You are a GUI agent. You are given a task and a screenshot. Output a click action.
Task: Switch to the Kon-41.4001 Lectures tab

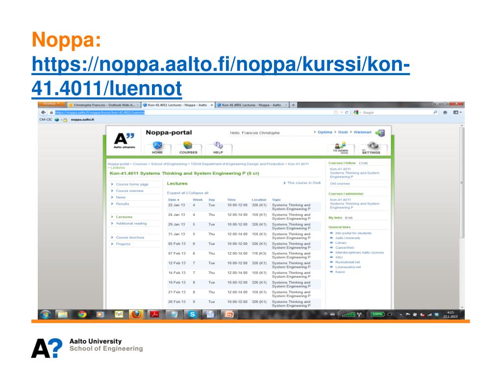tap(251, 105)
